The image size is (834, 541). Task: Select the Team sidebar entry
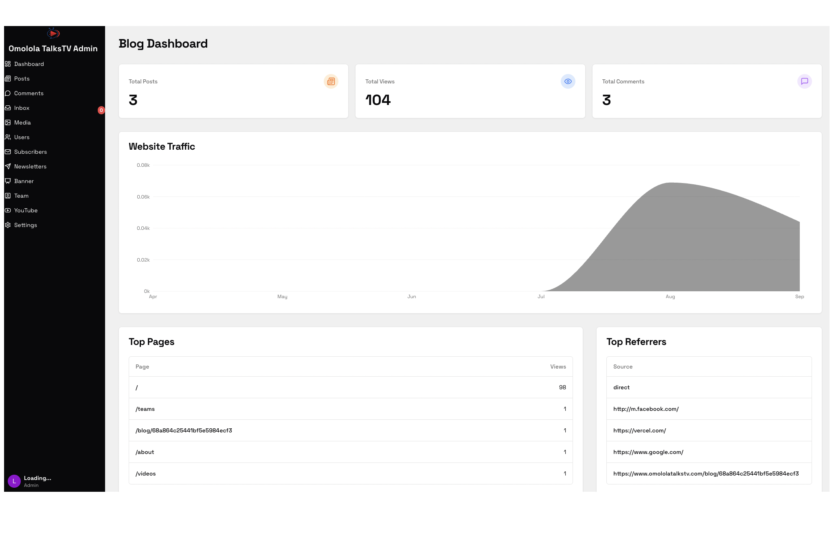22,196
